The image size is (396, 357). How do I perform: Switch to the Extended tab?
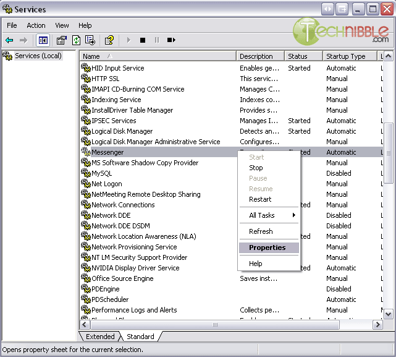[100, 337]
